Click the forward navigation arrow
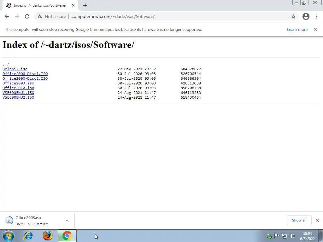The height and width of the screenshot is (242, 323). (x=17, y=16)
